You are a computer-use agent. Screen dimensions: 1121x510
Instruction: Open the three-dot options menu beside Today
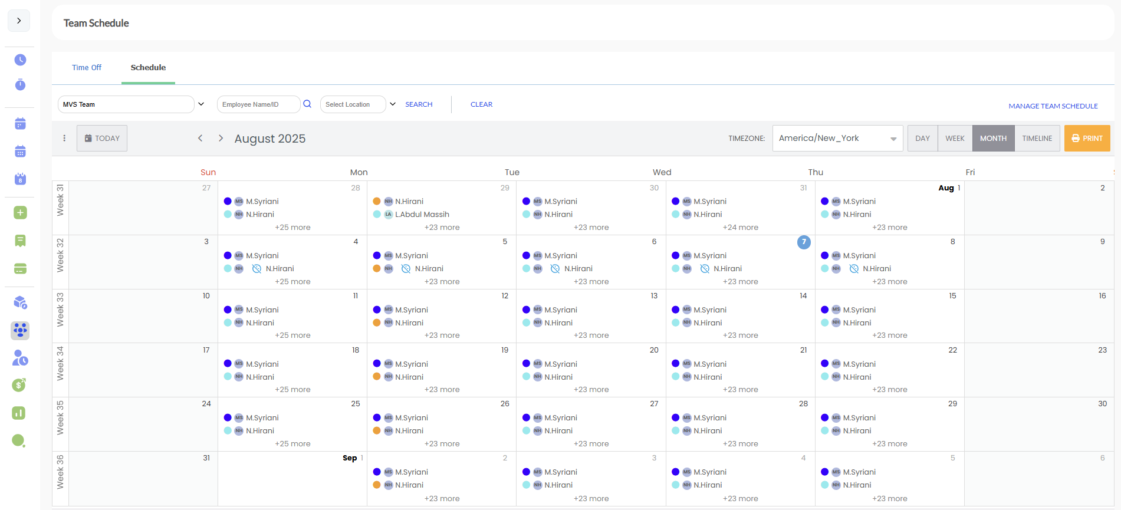coord(64,138)
